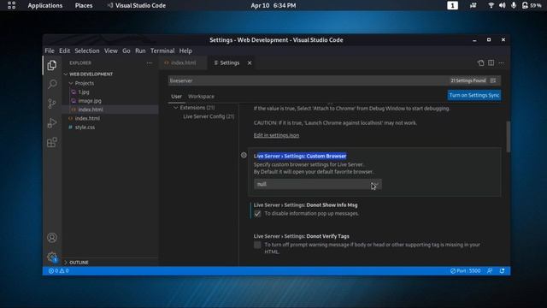The height and width of the screenshot is (308, 547).
Task: Open the Applications menu in top bar
Action: (45, 5)
